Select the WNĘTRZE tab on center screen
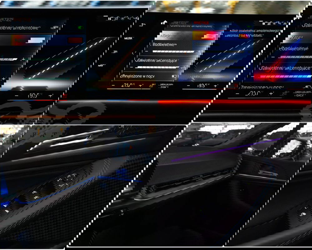The image size is (312, 250). coord(179,22)
